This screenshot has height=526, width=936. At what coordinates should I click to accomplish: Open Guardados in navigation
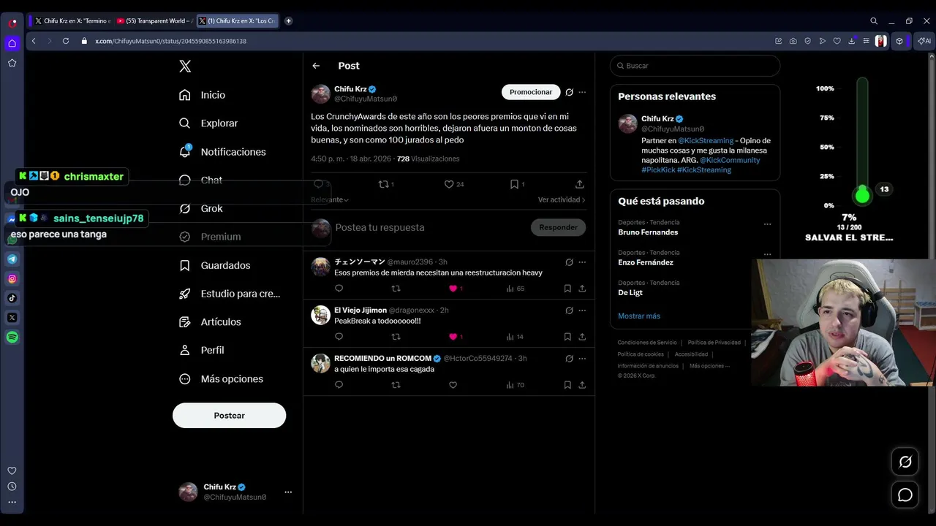point(214,265)
